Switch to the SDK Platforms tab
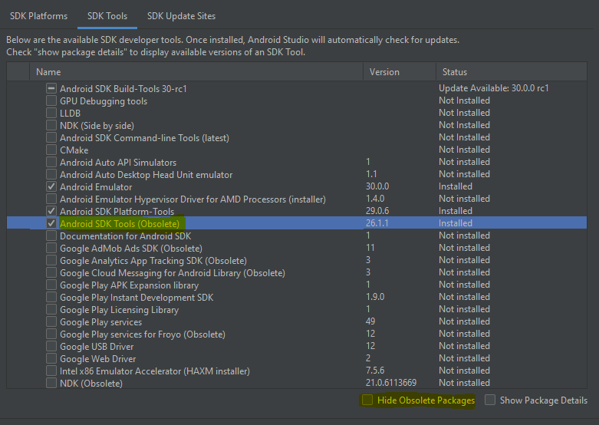Viewport: 599px width, 425px height. (38, 16)
